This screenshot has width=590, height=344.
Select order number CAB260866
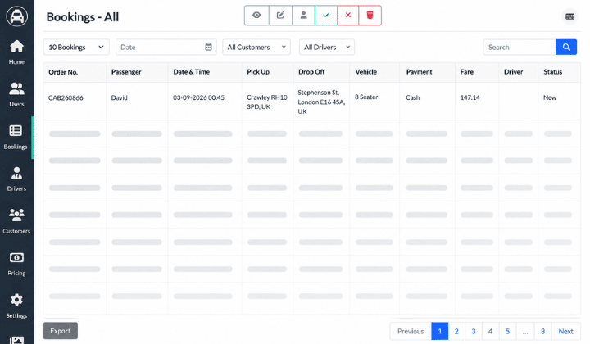pos(66,97)
